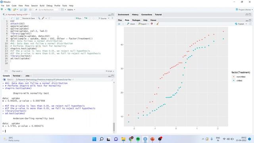Viewport: 254px width, 143px height.
Task: Open the File menu
Action: (3, 6)
